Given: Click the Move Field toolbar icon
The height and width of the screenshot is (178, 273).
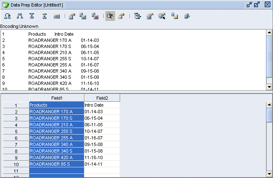Looking at the screenshot, I should tap(7, 16).
